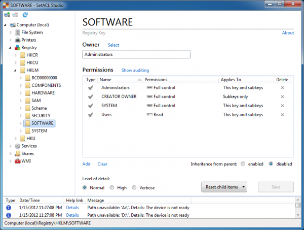Viewport: 304px width, 230px height.
Task: Set level of detail to High
Action: tap(112, 188)
